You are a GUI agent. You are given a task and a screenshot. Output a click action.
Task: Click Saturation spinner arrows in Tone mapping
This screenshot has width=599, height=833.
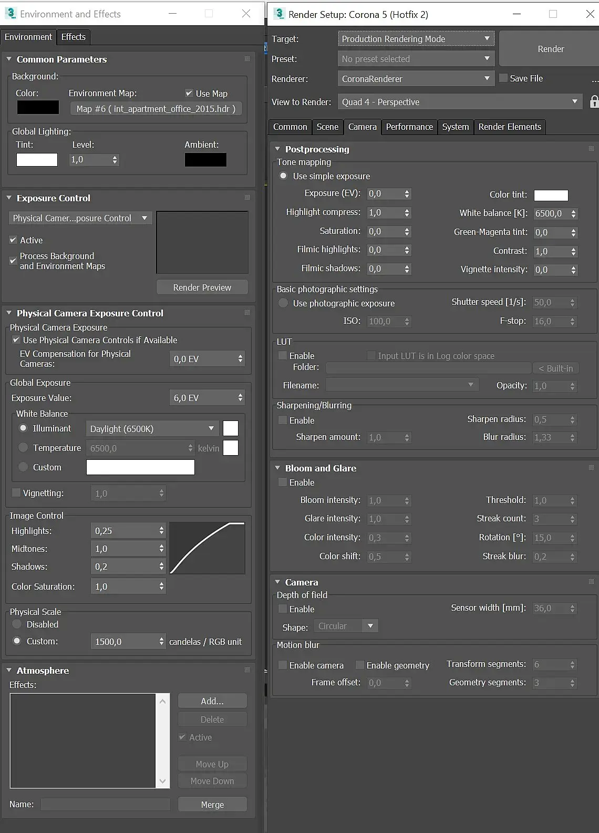pyautogui.click(x=407, y=232)
